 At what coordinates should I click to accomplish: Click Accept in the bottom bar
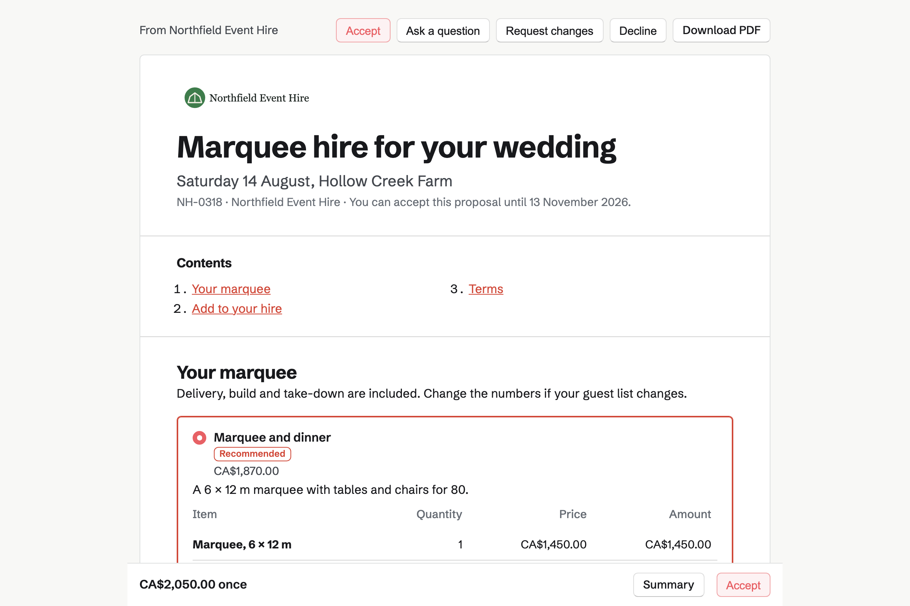click(x=743, y=585)
